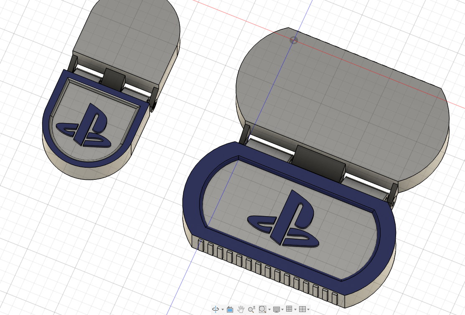Expand the Viewports dropdown arrow
Screen dimensions: 465x315
click(308, 310)
